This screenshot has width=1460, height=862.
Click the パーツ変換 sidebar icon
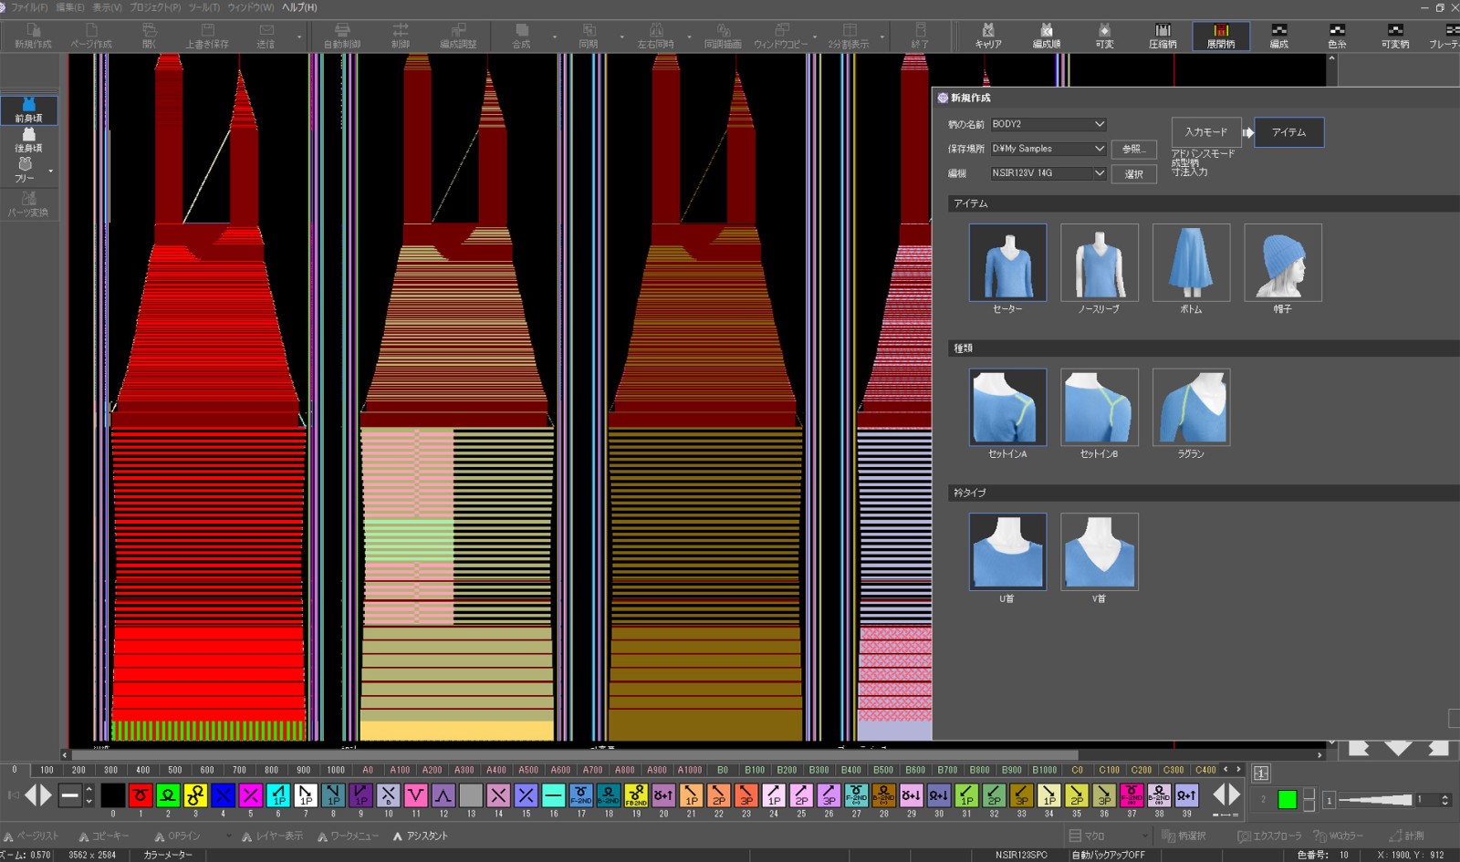pyautogui.click(x=28, y=204)
